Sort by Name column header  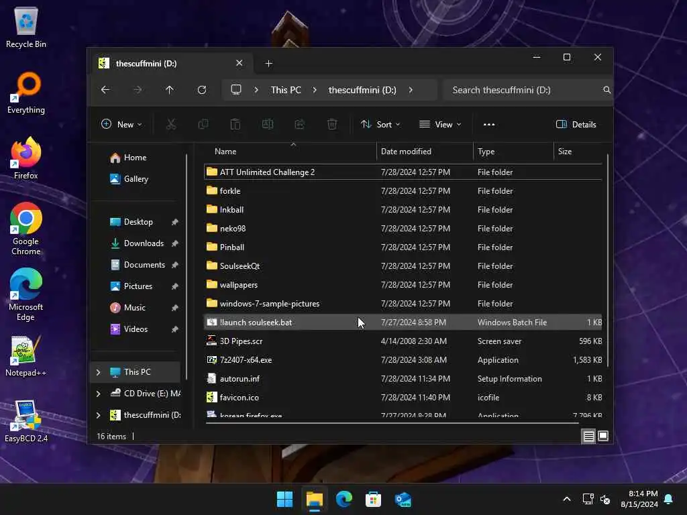pos(290,152)
